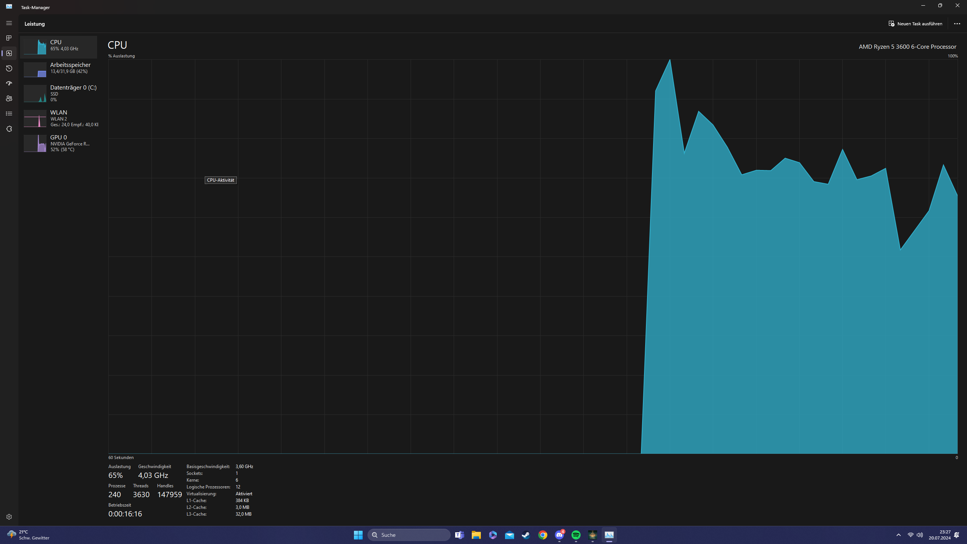967x544 pixels.
Task: Open the Processes page icon in sidebar
Action: pyautogui.click(x=9, y=38)
